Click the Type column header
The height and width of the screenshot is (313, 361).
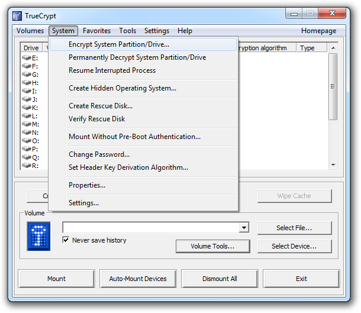click(312, 48)
